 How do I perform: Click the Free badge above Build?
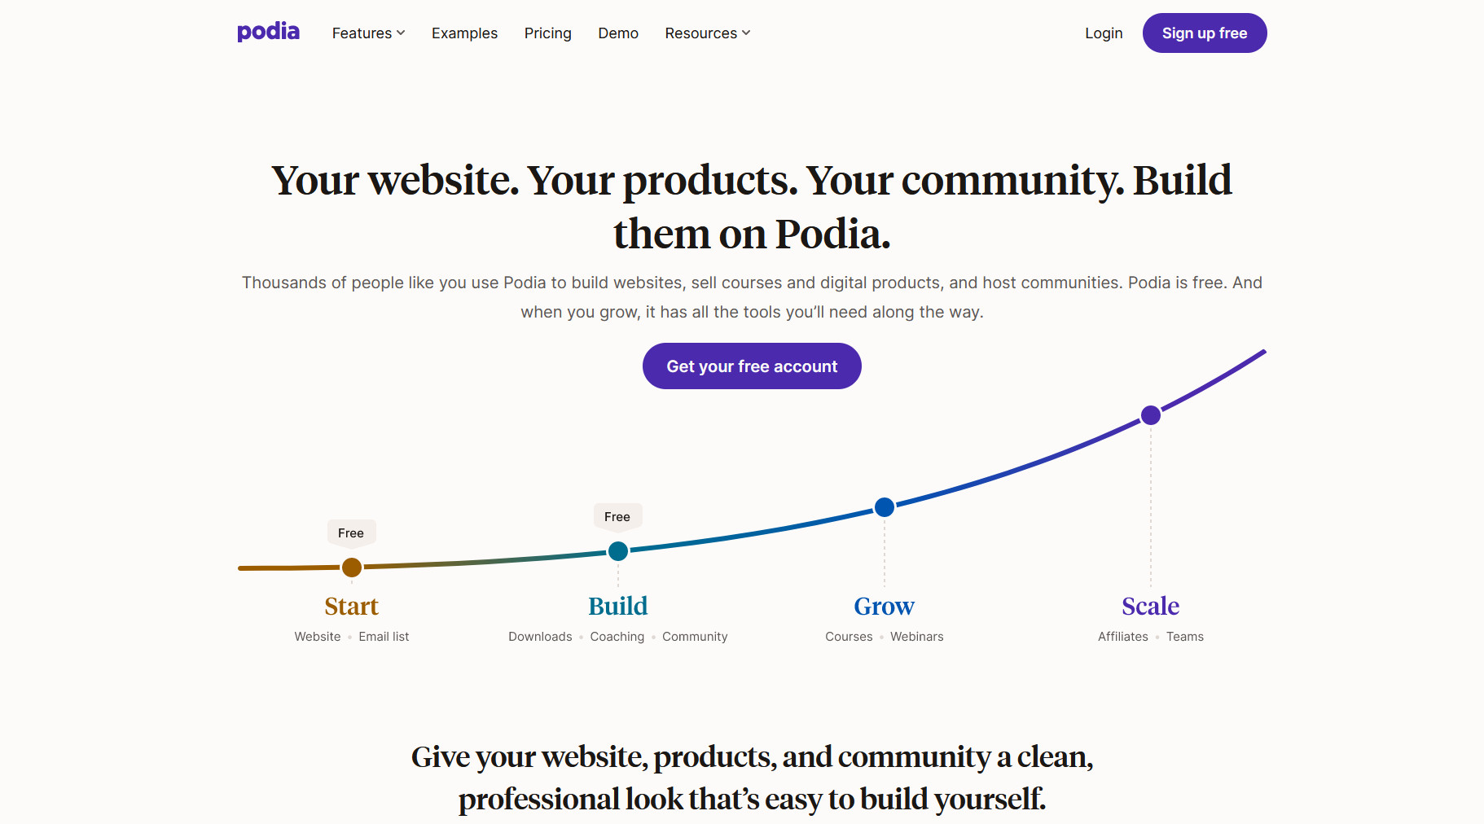pyautogui.click(x=617, y=517)
